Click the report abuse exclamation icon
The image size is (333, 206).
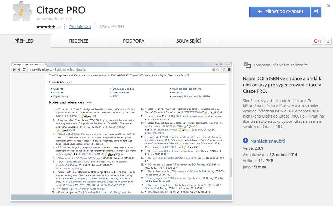(245, 141)
